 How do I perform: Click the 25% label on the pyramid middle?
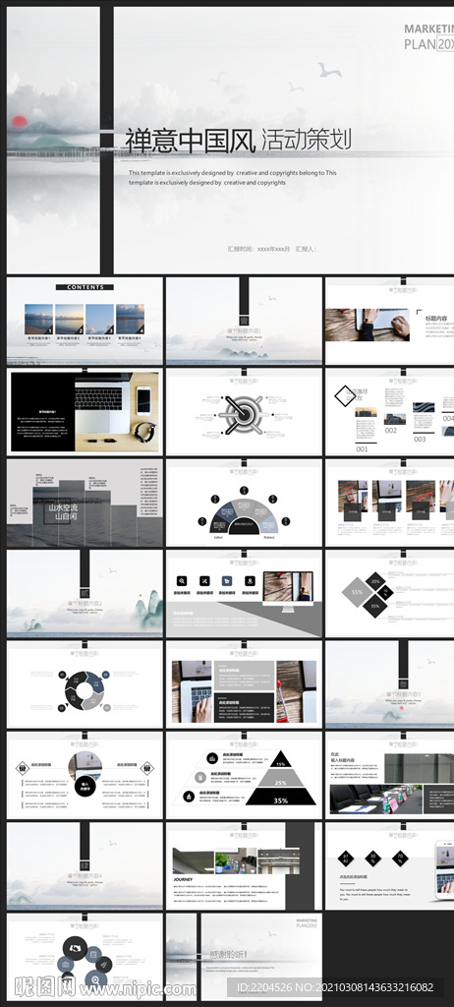point(281,783)
